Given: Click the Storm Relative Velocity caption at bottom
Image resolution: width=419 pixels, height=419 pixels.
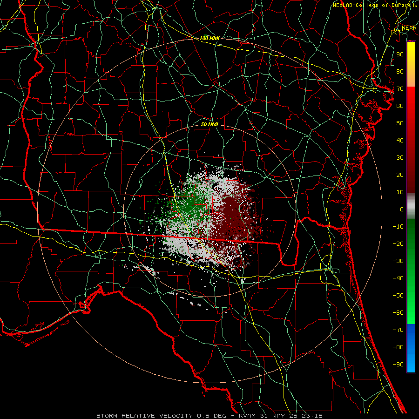Looking at the screenshot, I should pos(209,416).
